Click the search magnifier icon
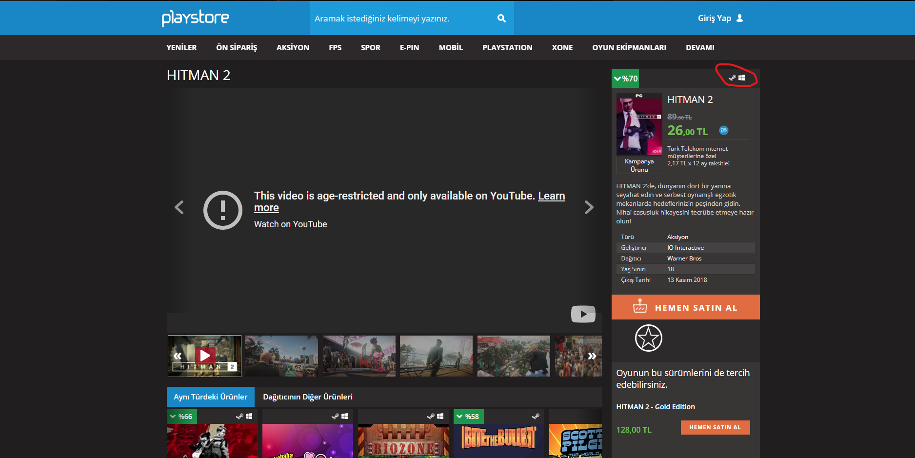The width and height of the screenshot is (915, 458). 501,19
